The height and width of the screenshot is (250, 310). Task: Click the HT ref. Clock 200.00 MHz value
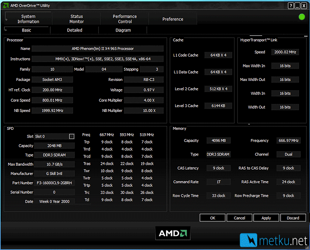coord(52,90)
